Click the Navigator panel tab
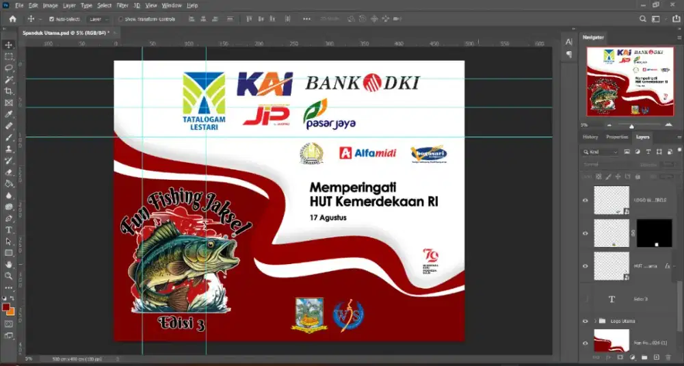The image size is (684, 366). (593, 38)
